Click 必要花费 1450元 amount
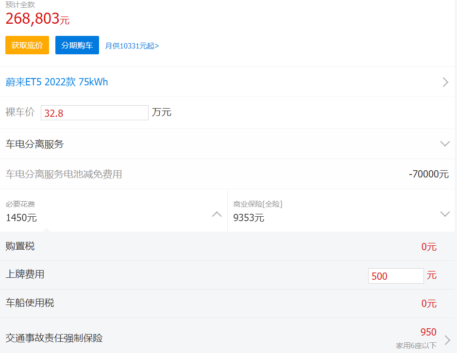Screen dimensions: 457x353 point(21,218)
